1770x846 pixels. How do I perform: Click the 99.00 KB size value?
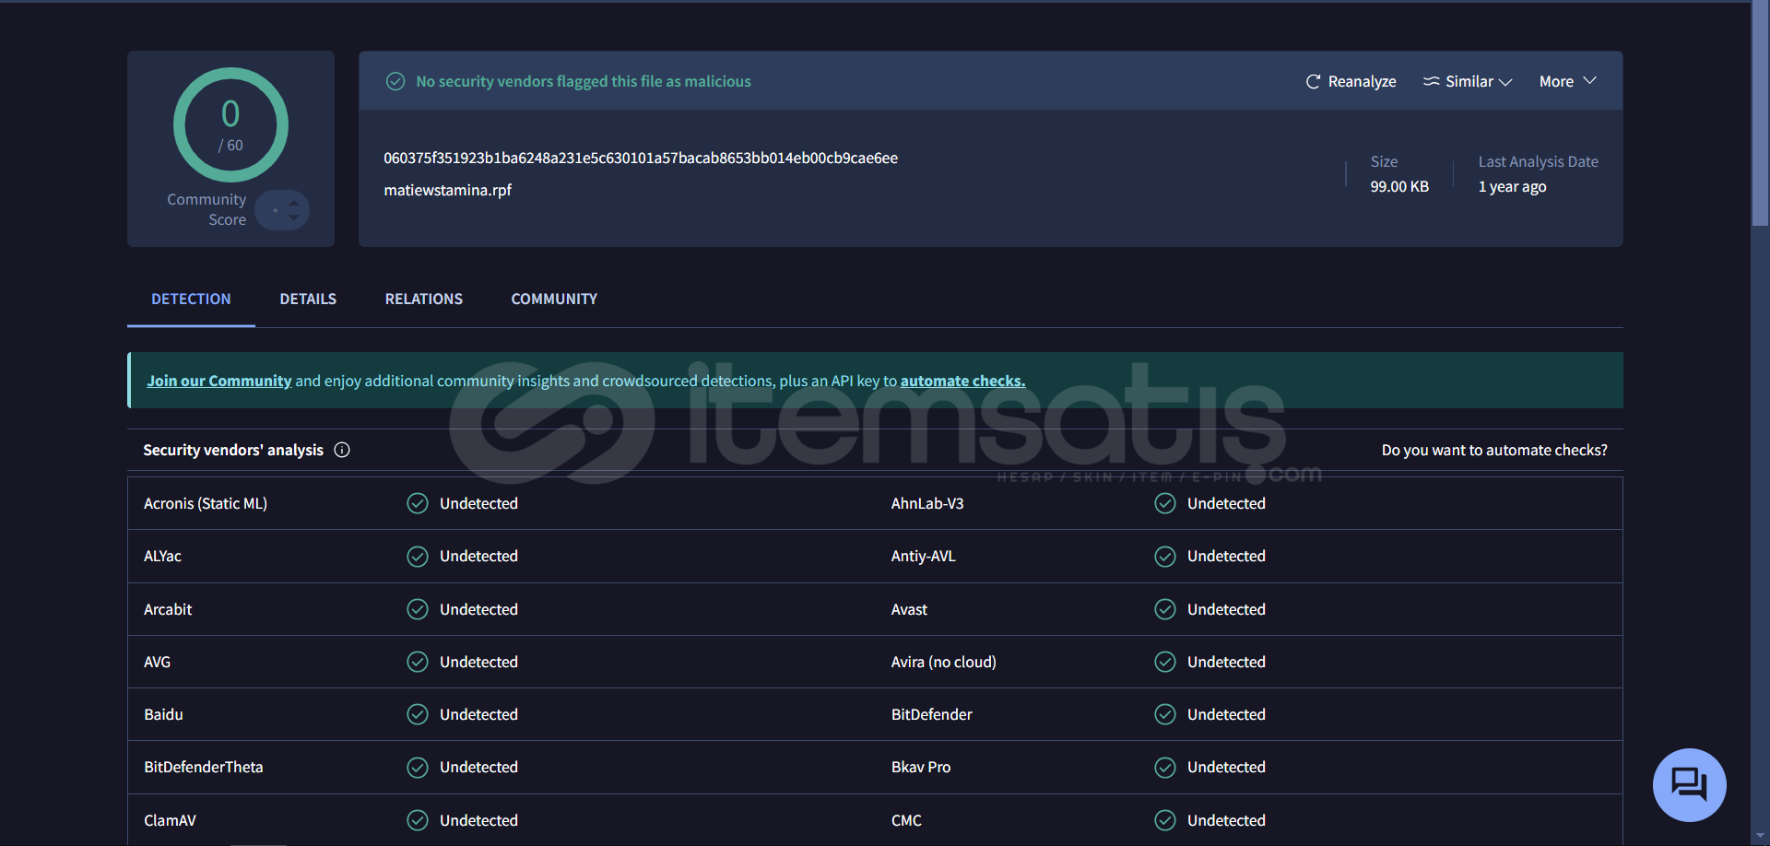1399,186
